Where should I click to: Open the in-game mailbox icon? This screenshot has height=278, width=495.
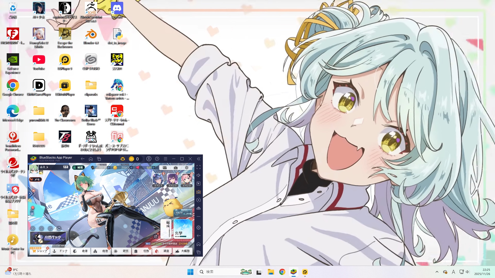(165, 168)
